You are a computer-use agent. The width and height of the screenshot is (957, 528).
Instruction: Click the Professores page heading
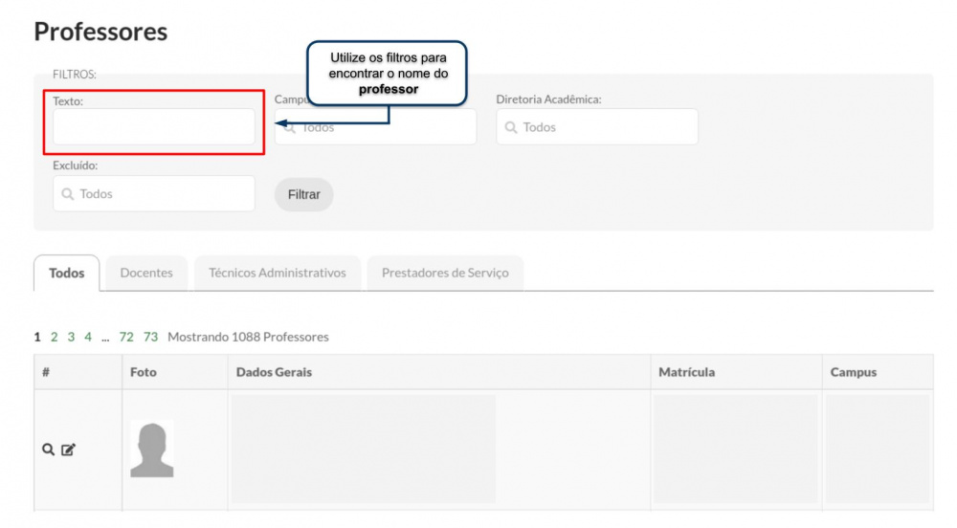pos(100,32)
